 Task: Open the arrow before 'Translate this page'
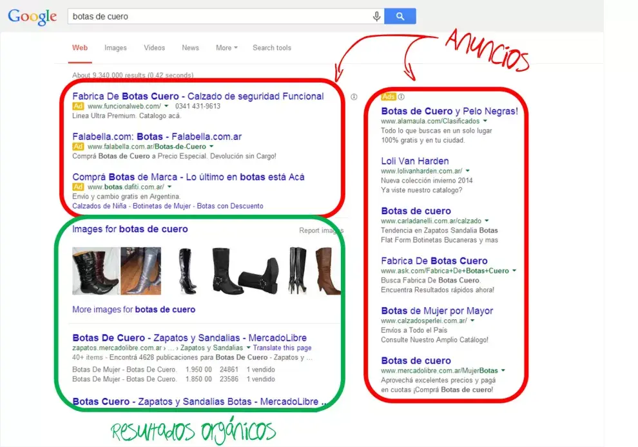[x=248, y=348]
